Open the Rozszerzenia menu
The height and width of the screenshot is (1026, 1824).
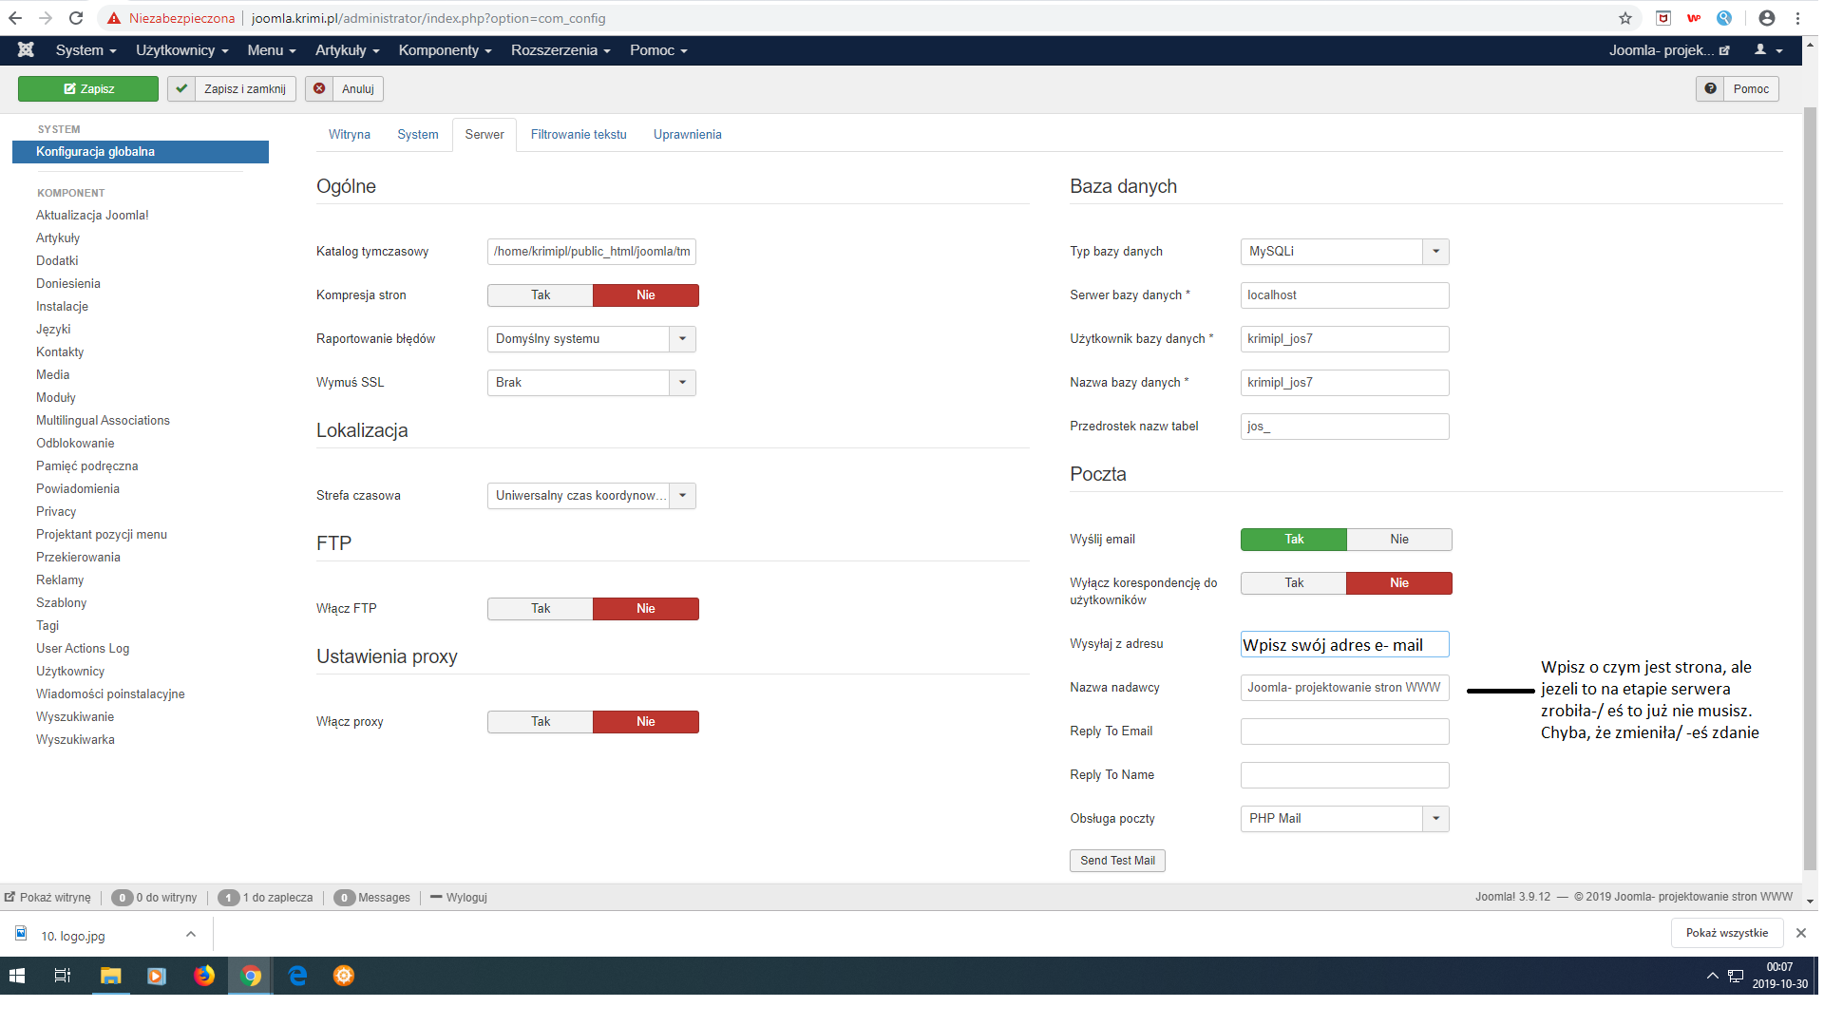[560, 50]
